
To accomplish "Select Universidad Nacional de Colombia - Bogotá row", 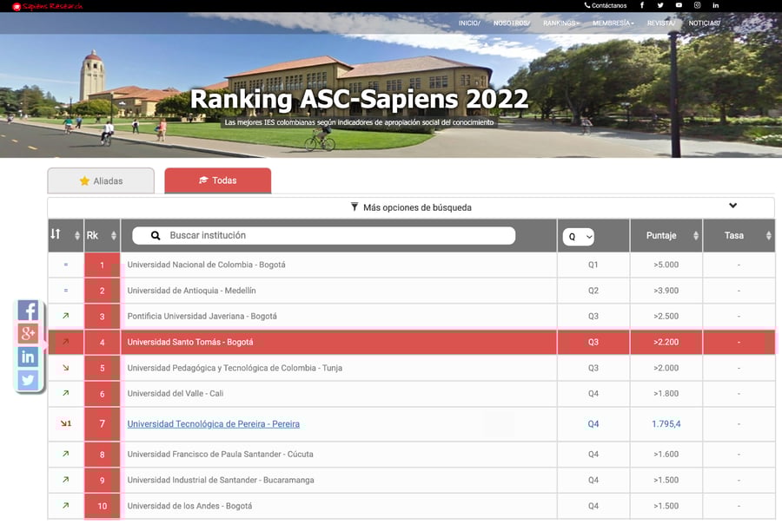I will (412, 265).
